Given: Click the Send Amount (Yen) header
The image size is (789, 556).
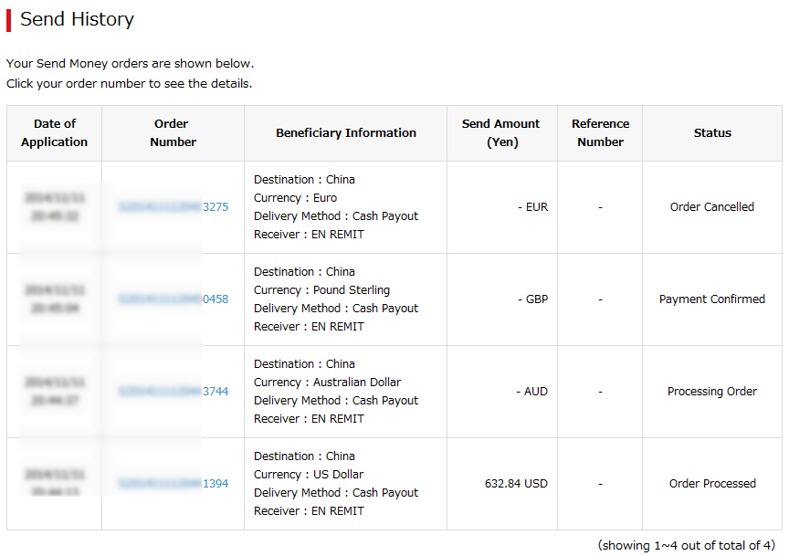Looking at the screenshot, I should [502, 132].
